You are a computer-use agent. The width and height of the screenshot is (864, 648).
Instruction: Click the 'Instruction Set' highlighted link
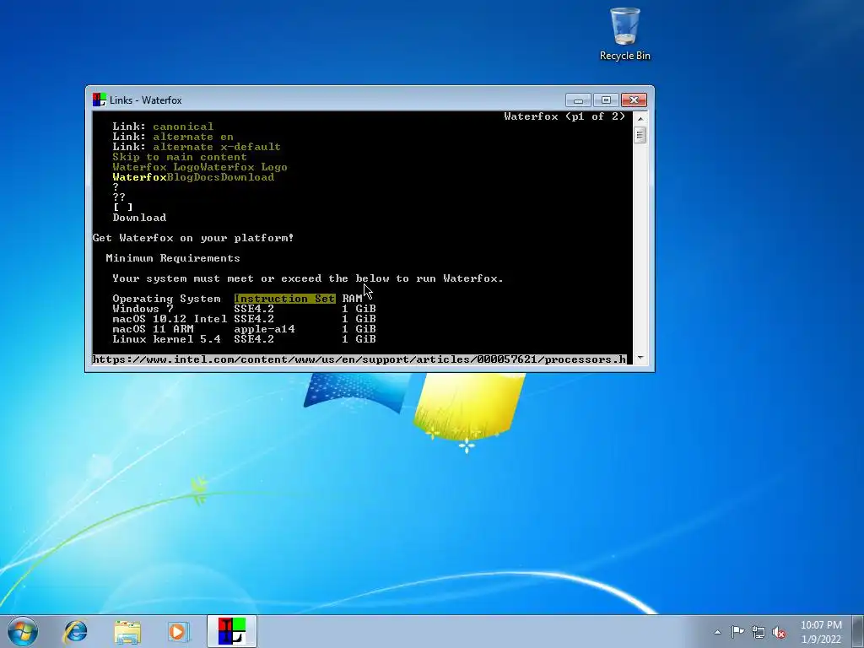(284, 299)
